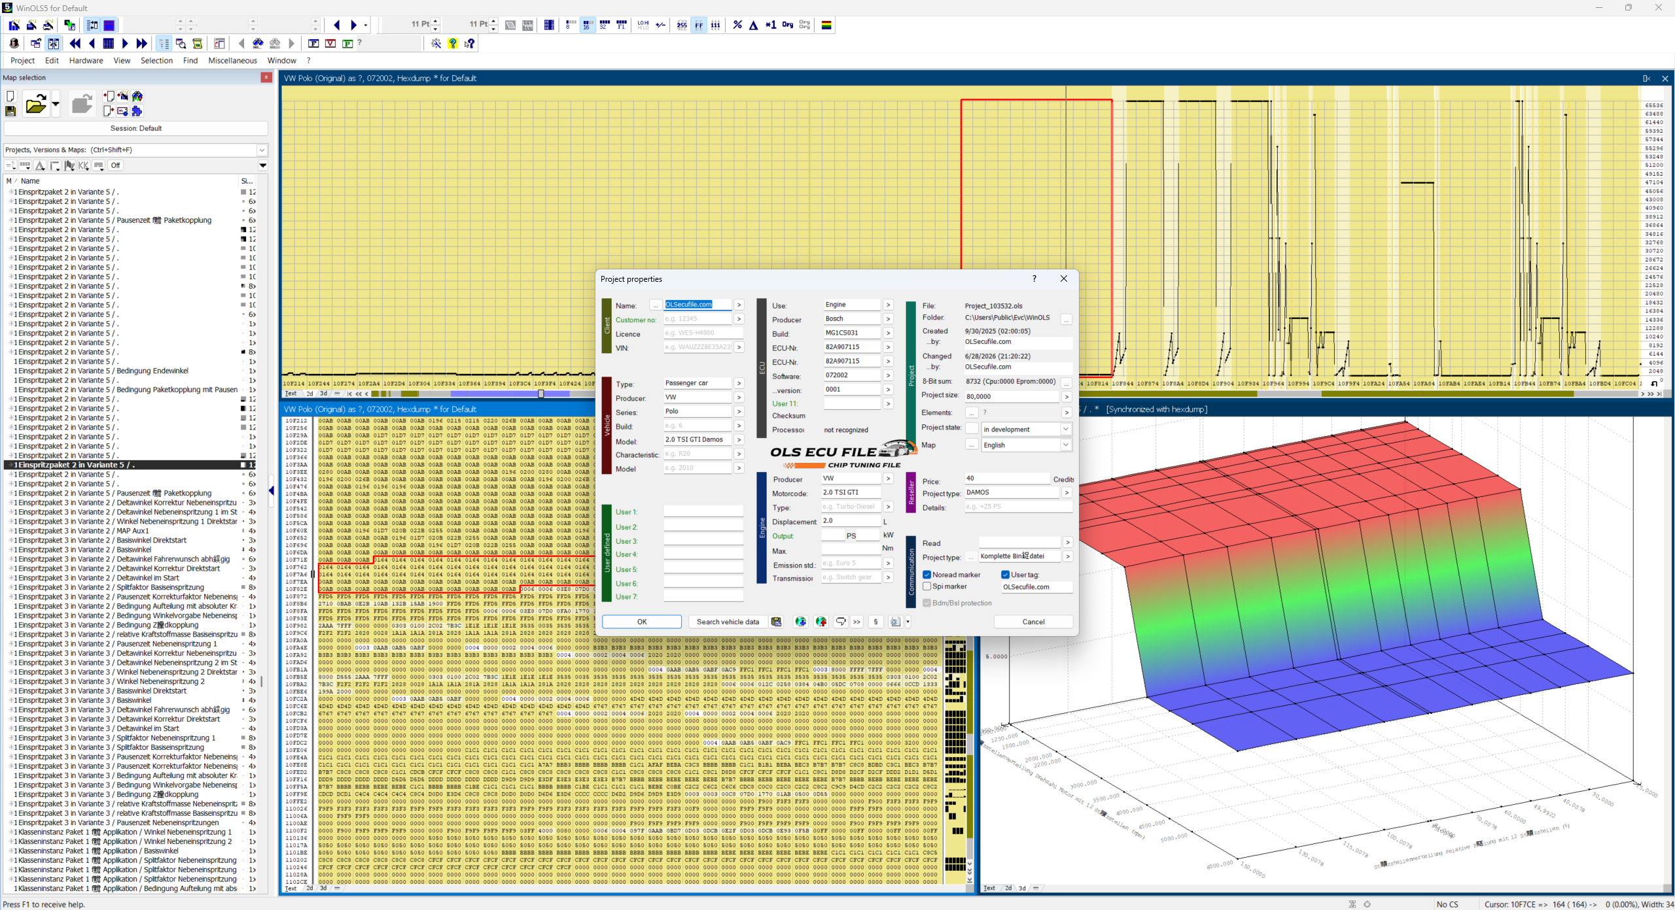1675x910 pixels.
Task: Toggle the Noread marker checkbox
Action: [x=926, y=575]
